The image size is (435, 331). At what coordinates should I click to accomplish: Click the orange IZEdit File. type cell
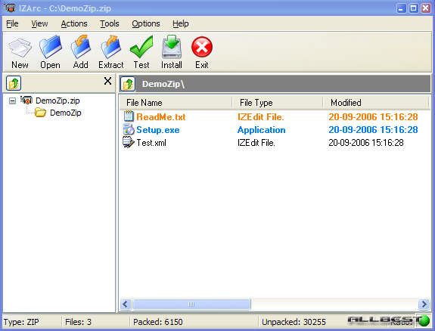pos(261,117)
